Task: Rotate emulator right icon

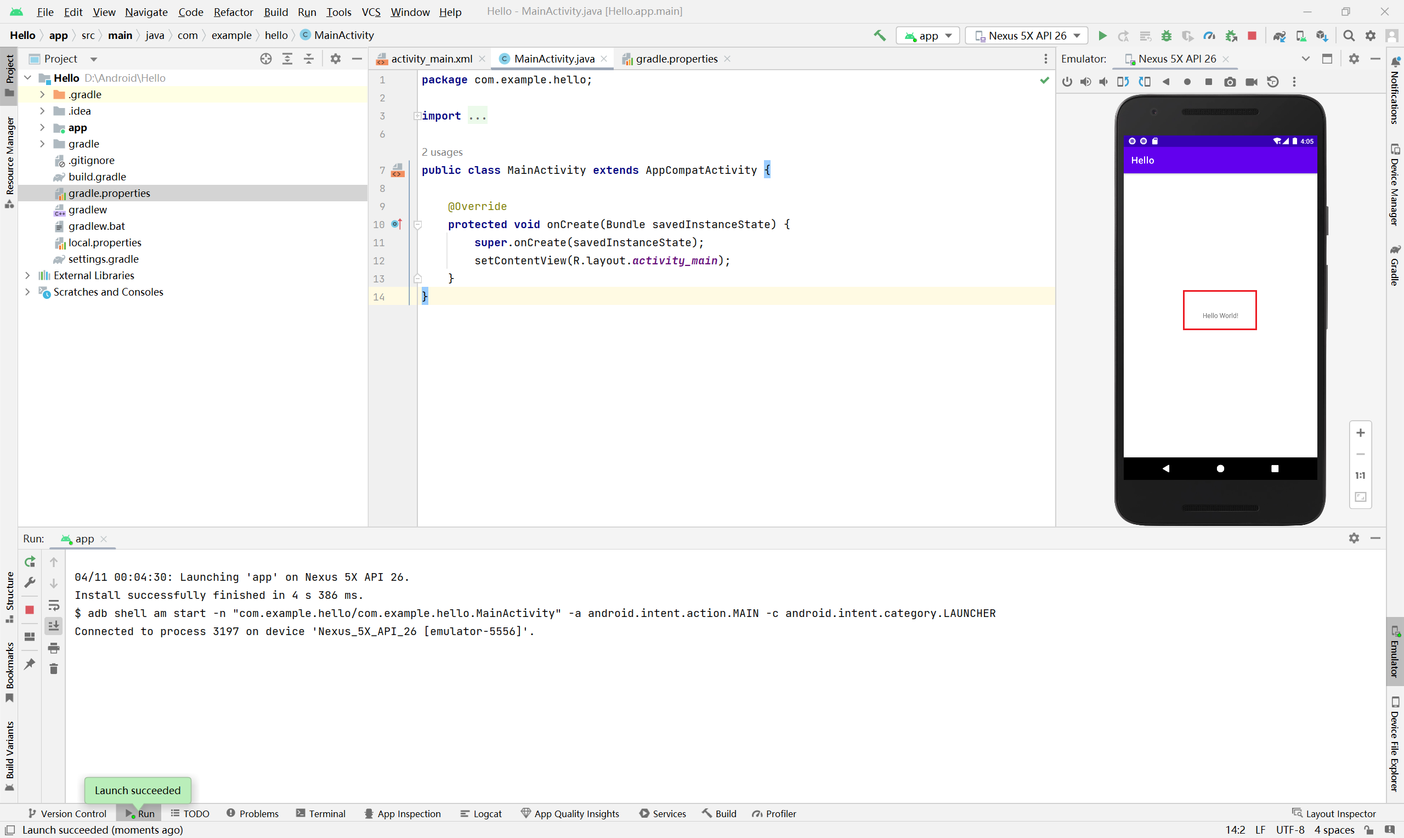Action: [x=1144, y=82]
